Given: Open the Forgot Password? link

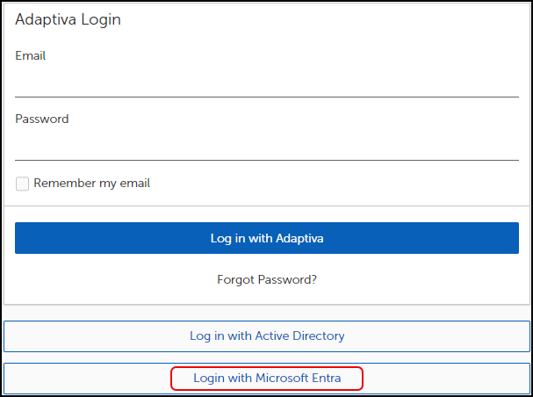Looking at the screenshot, I should click(267, 279).
